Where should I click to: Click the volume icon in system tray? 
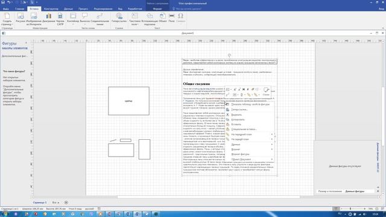tap(364, 215)
